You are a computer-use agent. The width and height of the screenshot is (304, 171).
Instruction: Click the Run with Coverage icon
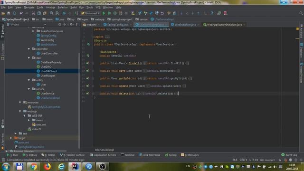(x=115, y=13)
